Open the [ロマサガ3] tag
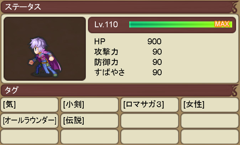Image resolution: width=240 pixels, height=145 pixels. pos(150,105)
